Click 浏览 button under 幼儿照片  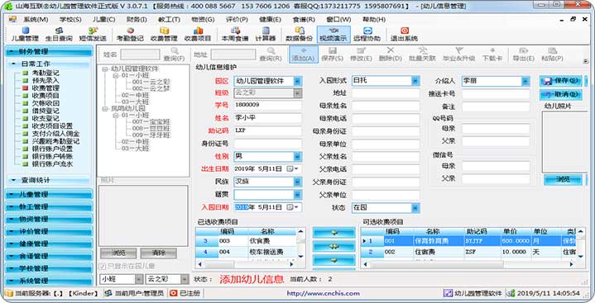563,179
